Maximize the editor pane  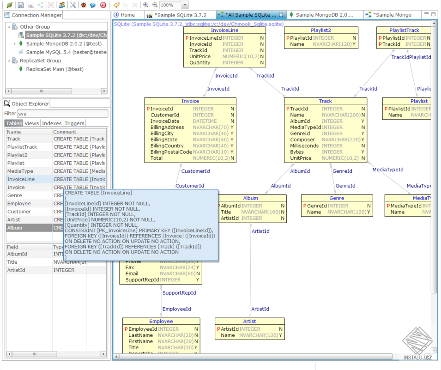click(434, 14)
